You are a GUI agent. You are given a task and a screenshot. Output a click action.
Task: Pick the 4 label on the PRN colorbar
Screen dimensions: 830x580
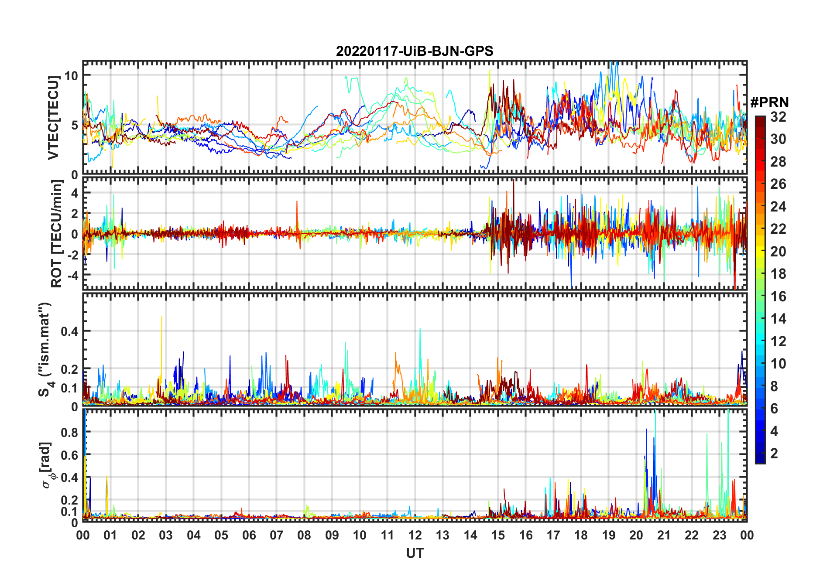[x=774, y=431]
